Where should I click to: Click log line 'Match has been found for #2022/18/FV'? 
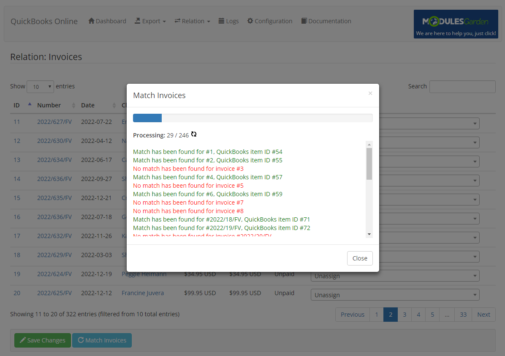coord(222,219)
